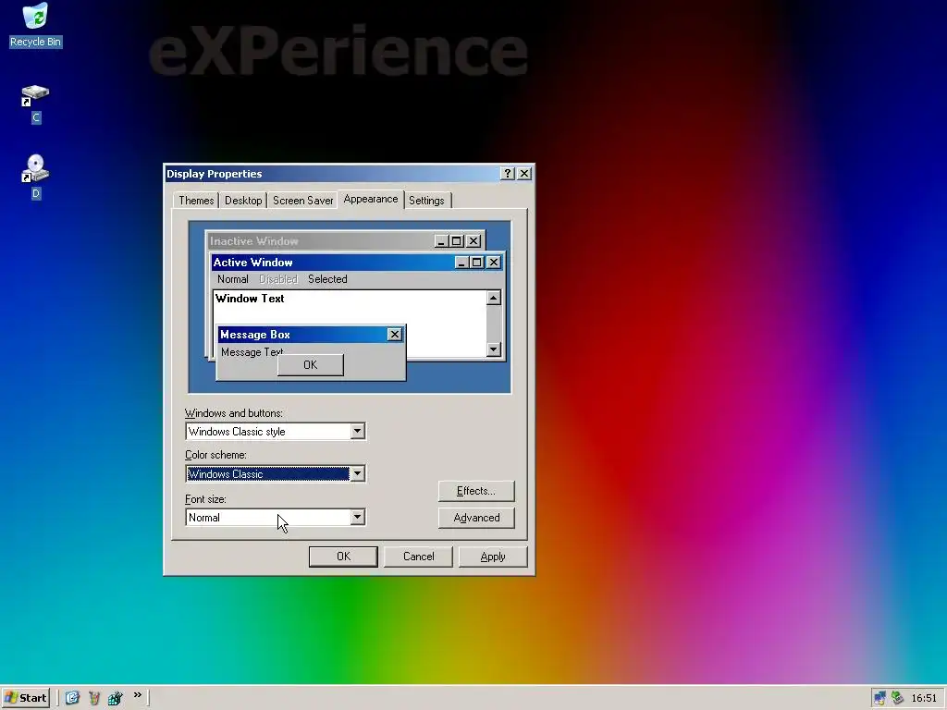The width and height of the screenshot is (947, 710).
Task: Switch to the Settings tab
Action: 426,201
